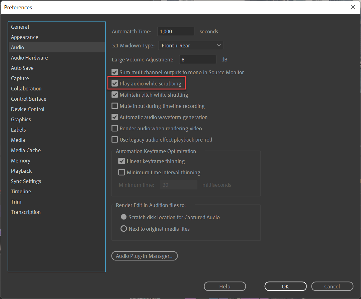Enable "Mute input during timeline recording"

[115, 106]
